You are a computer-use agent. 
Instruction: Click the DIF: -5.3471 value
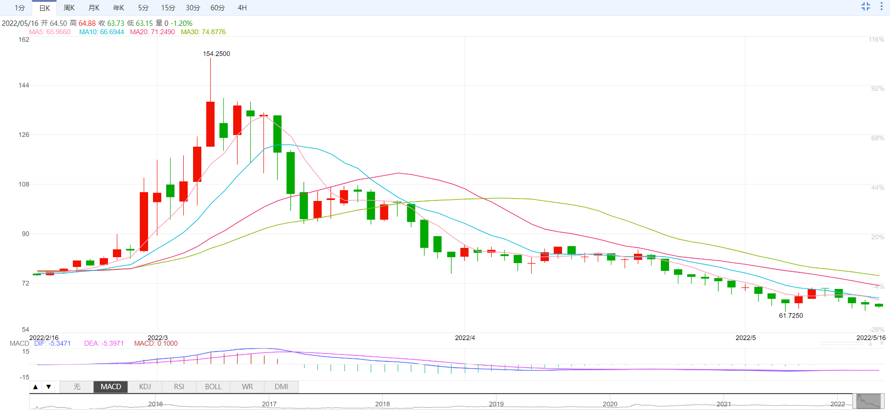pyautogui.click(x=52, y=343)
